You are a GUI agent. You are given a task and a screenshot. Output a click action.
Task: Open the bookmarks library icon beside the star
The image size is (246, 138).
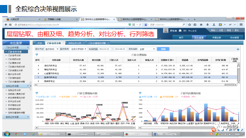click(195, 25)
